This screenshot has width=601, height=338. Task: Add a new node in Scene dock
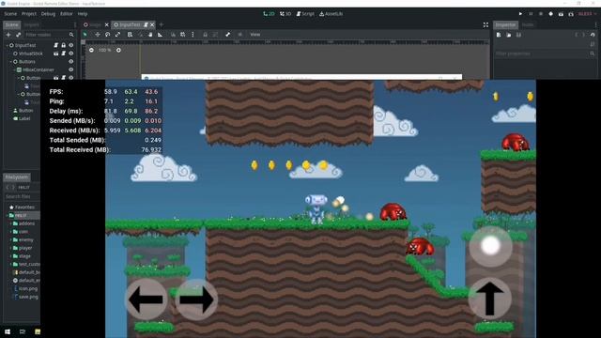[x=8, y=35]
